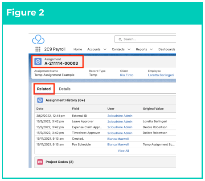Open the Rio Tinto client link
This screenshot has height=181, width=205.
pos(127,75)
